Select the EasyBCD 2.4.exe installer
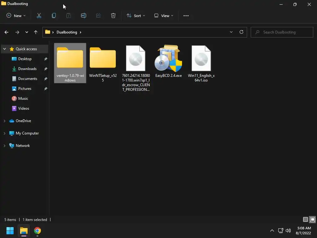Screen dimensions: 317x238 coord(168,61)
